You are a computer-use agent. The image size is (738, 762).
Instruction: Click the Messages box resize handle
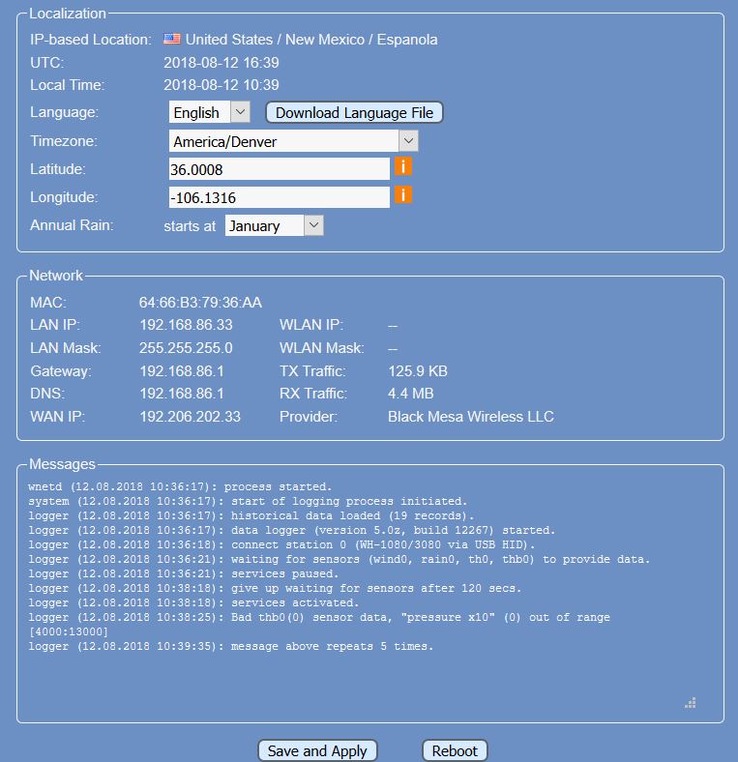coord(690,703)
